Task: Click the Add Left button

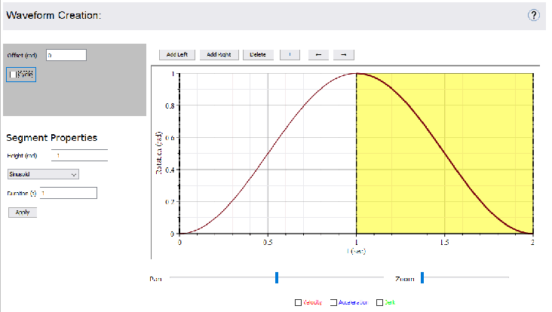Action: pyautogui.click(x=177, y=54)
